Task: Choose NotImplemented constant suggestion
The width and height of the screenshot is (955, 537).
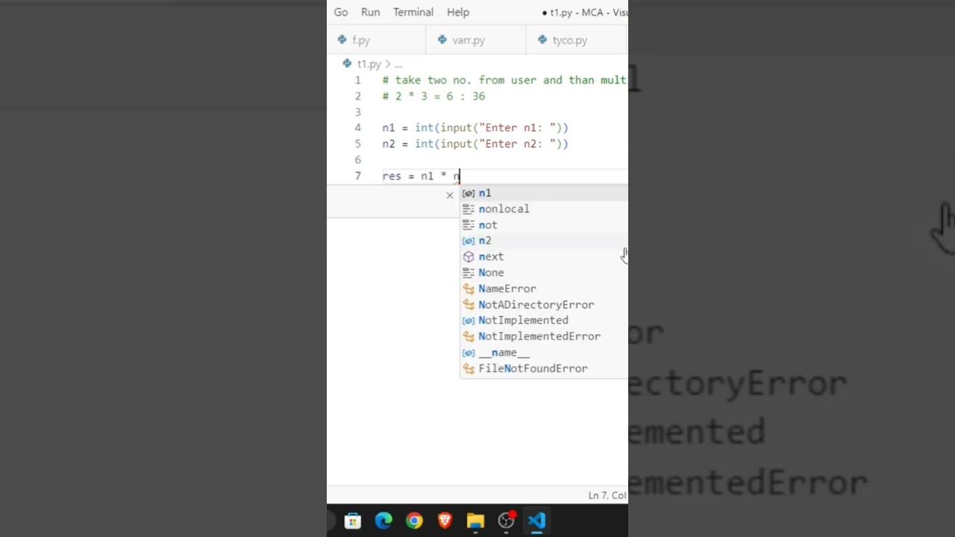Action: [544, 320]
